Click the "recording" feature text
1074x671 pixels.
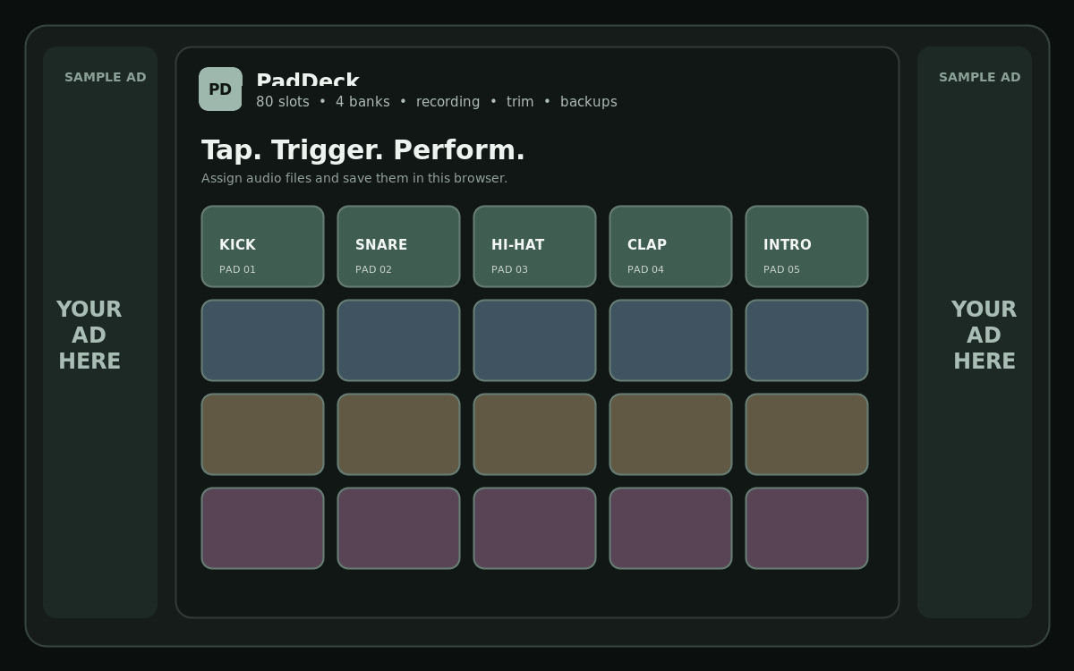pos(447,102)
